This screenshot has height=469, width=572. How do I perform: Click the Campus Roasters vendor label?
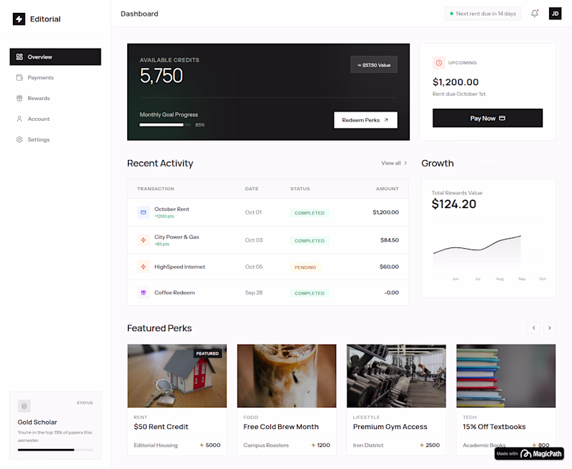pos(266,445)
